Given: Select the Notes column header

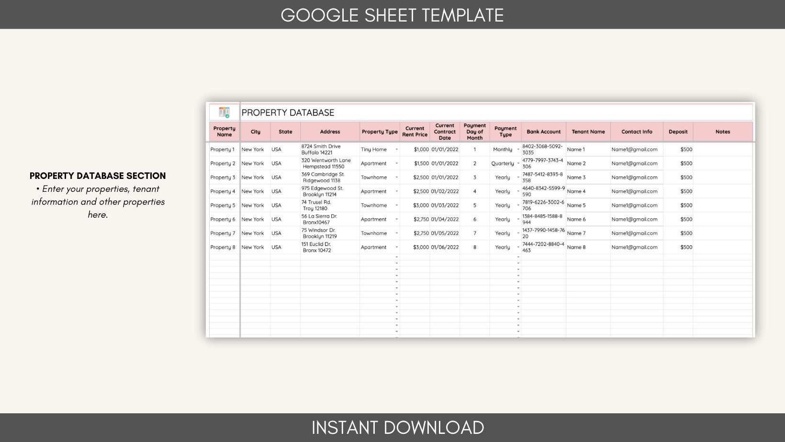Looking at the screenshot, I should click(723, 131).
